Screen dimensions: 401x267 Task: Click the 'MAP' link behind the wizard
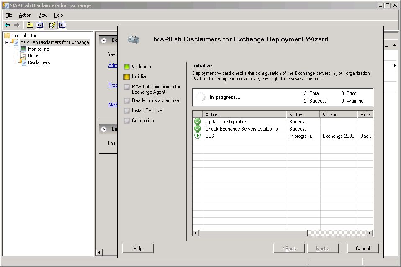[x=113, y=104]
